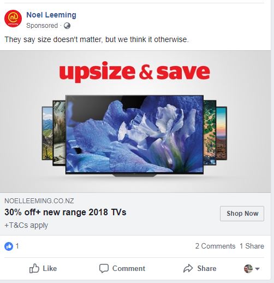
Task: Click the NOELLEEMING.CO.NZ domain link
Action: [39, 201]
